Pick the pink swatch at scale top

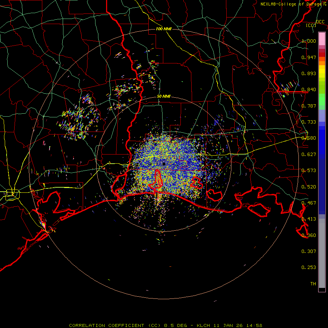[322, 39]
